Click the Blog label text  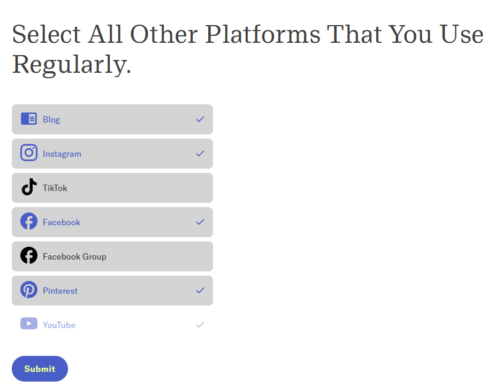(51, 120)
